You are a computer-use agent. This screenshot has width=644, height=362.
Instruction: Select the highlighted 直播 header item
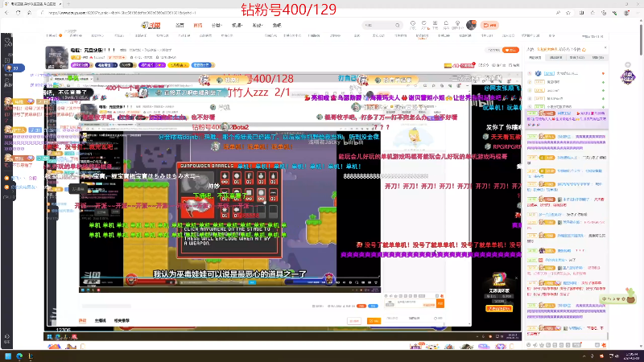coord(198,26)
